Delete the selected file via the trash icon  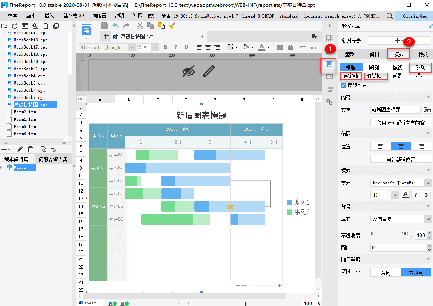(x=46, y=26)
